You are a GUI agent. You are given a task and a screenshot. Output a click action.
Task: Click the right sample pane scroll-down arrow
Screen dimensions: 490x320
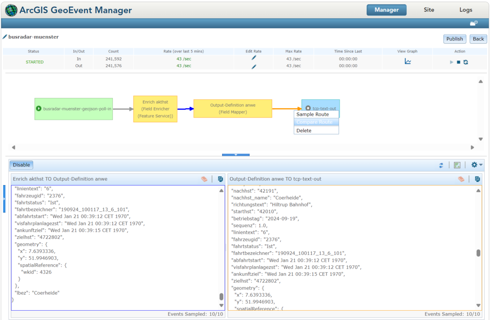coord(478,305)
